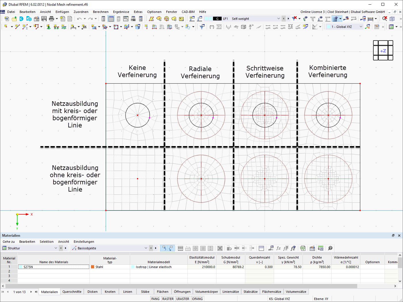The height and width of the screenshot is (302, 403).
Task: Toggle the OFANG object snap button
Action: tap(197, 299)
